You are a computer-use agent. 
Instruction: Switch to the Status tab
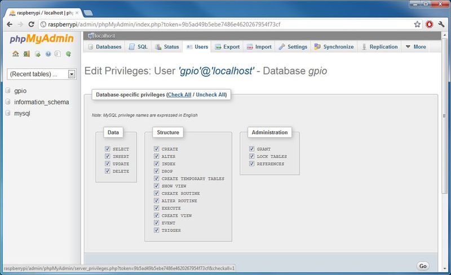[x=167, y=47]
